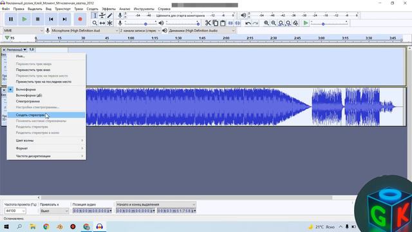Open Chrome from the taskbar
This screenshot has width=412, height=232.
click(46, 226)
